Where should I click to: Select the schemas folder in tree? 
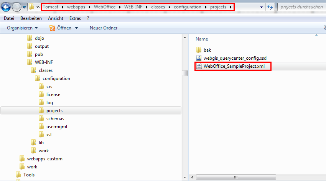(55, 119)
